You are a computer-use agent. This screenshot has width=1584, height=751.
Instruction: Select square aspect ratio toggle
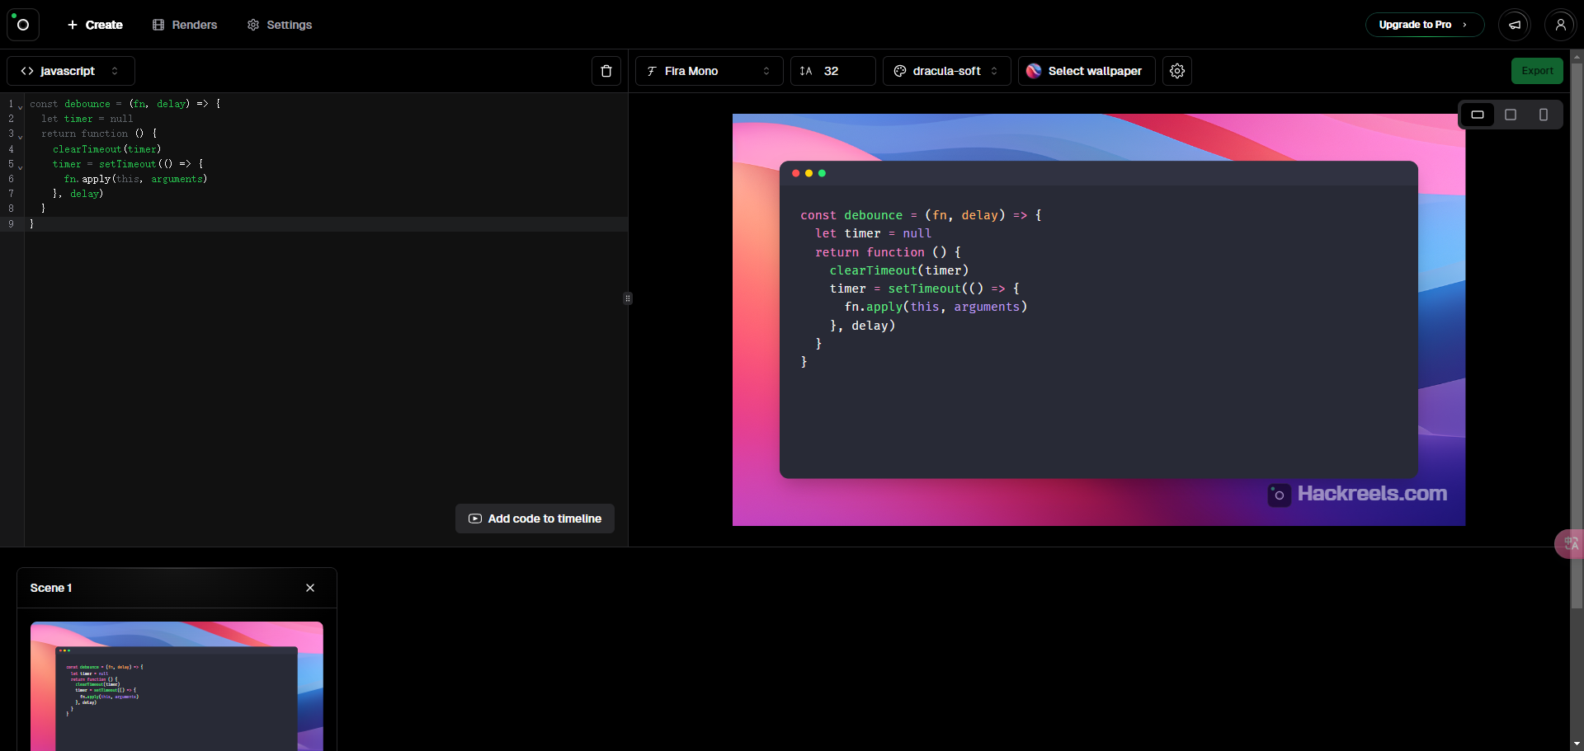pos(1511,115)
